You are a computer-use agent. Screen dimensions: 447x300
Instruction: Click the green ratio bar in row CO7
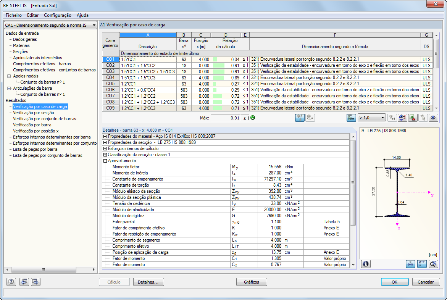click(x=218, y=96)
